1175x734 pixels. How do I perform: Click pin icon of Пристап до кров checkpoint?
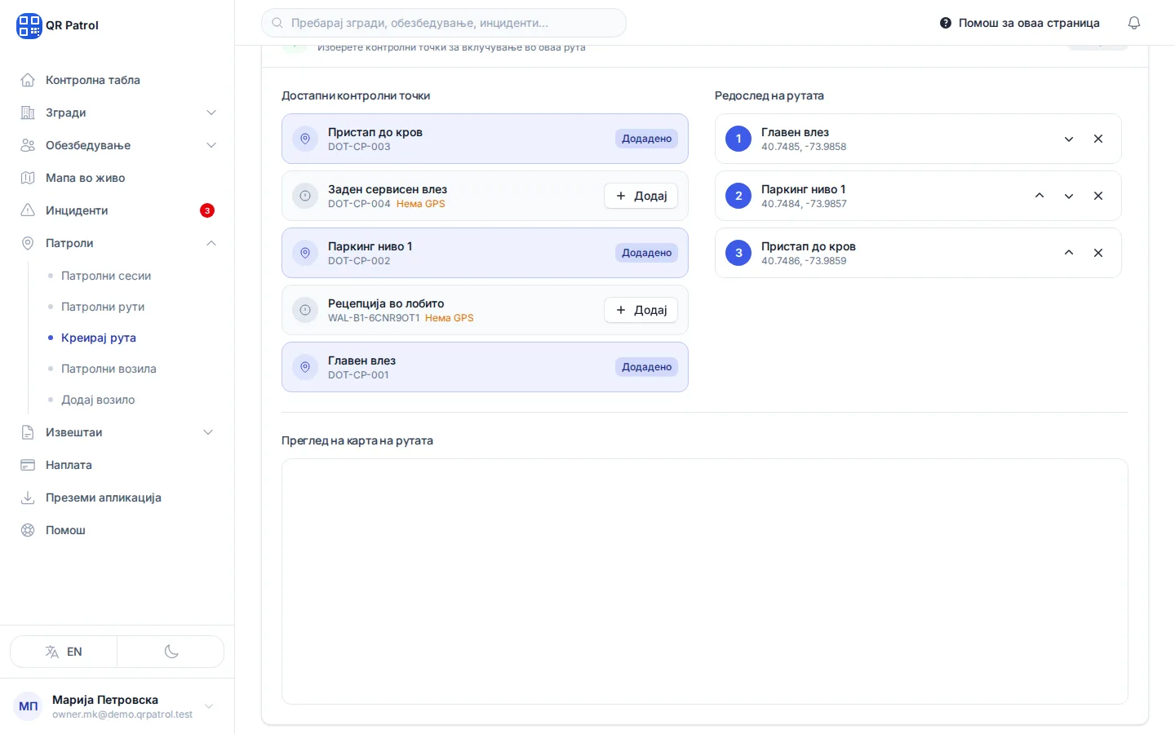305,139
